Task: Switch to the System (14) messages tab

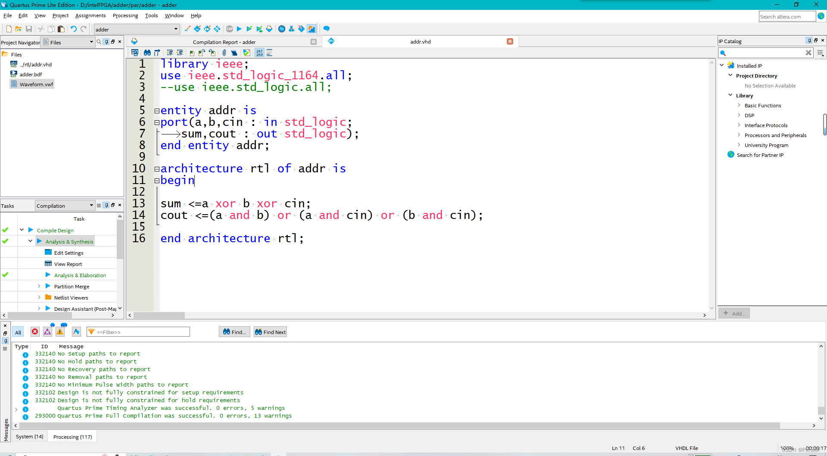Action: 30,437
